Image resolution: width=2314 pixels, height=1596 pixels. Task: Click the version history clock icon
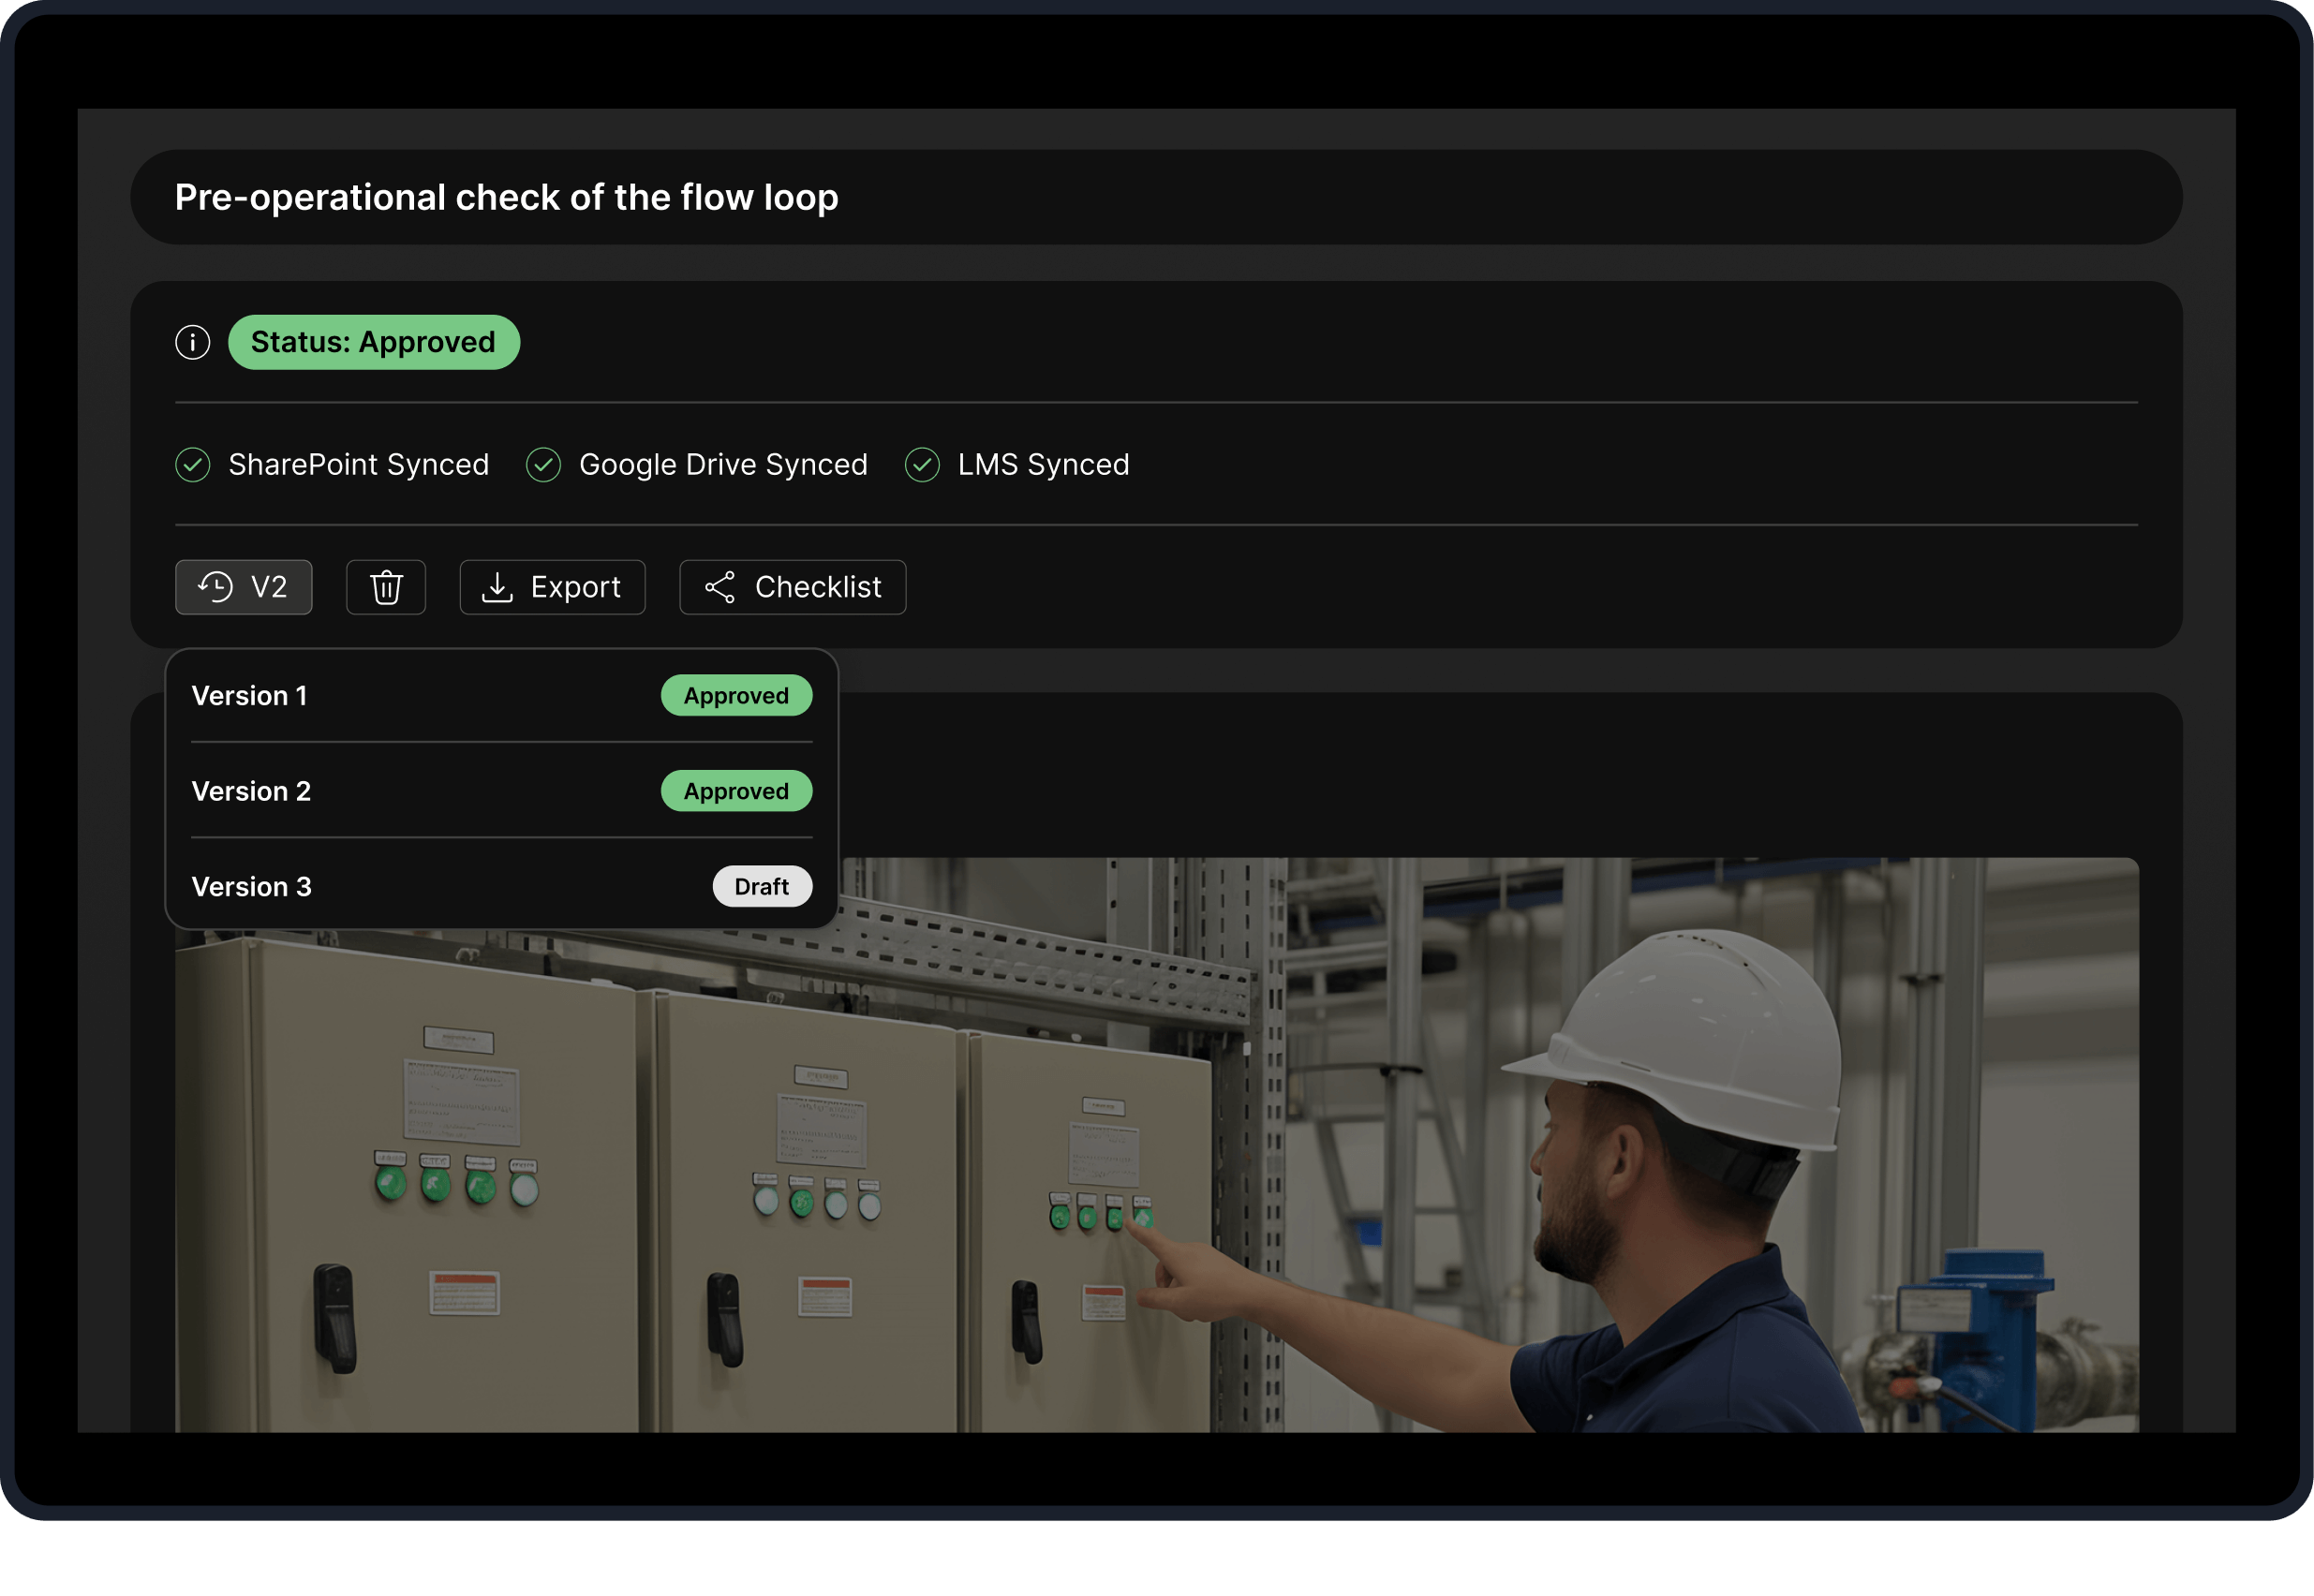(x=215, y=587)
